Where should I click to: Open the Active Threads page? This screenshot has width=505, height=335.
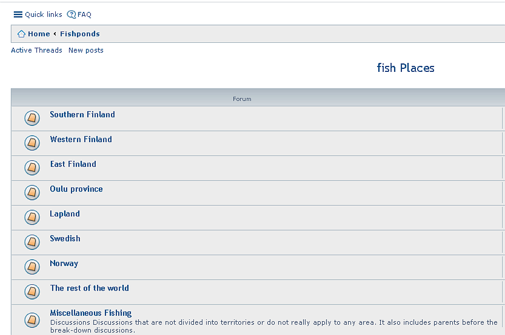click(36, 50)
